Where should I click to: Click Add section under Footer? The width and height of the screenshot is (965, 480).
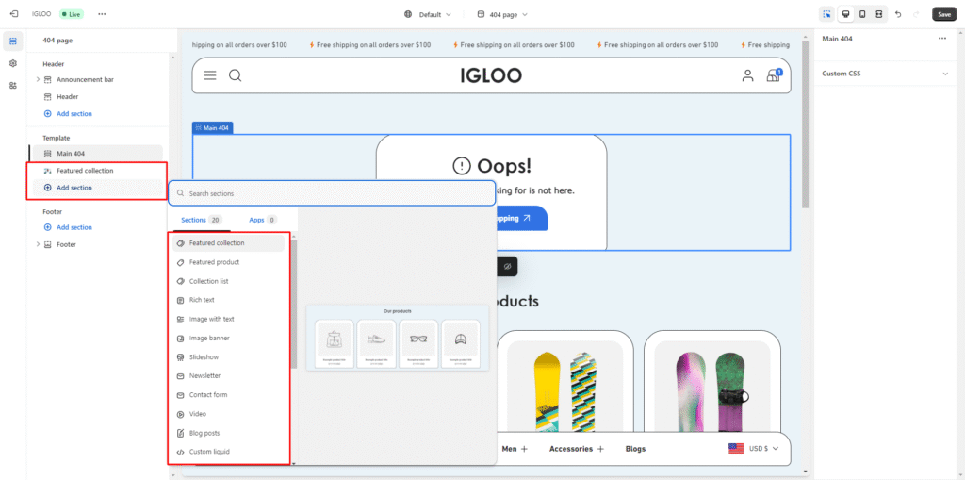(74, 227)
